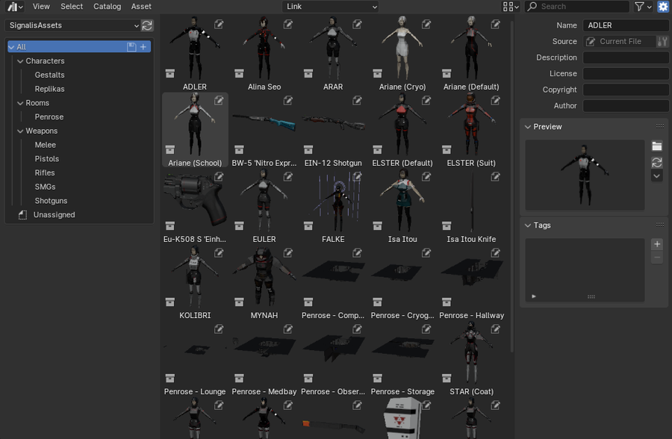
Task: Select the Pistols catalog
Action: pos(47,159)
